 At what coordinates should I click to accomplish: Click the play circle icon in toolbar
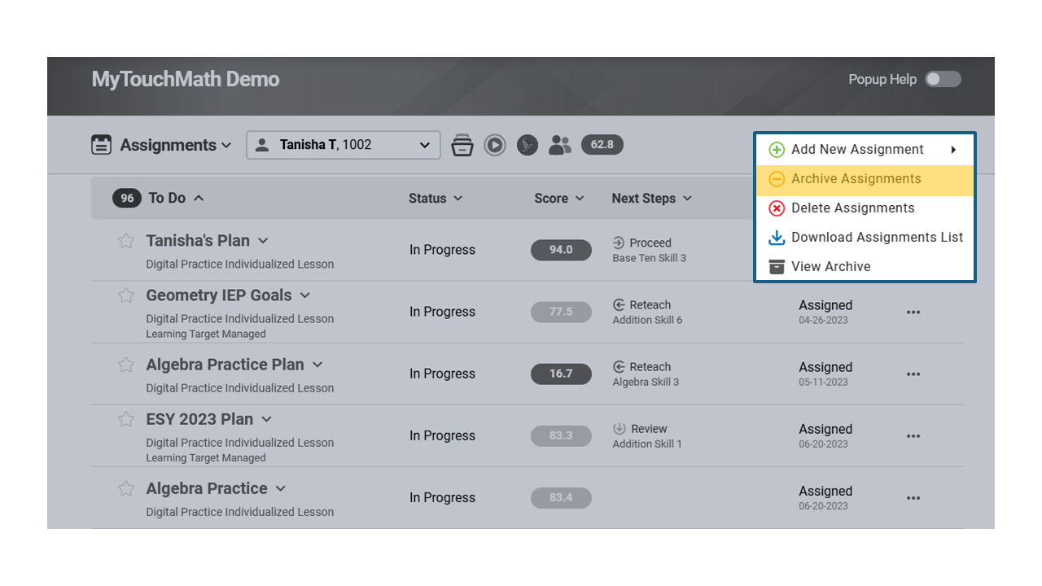click(495, 146)
